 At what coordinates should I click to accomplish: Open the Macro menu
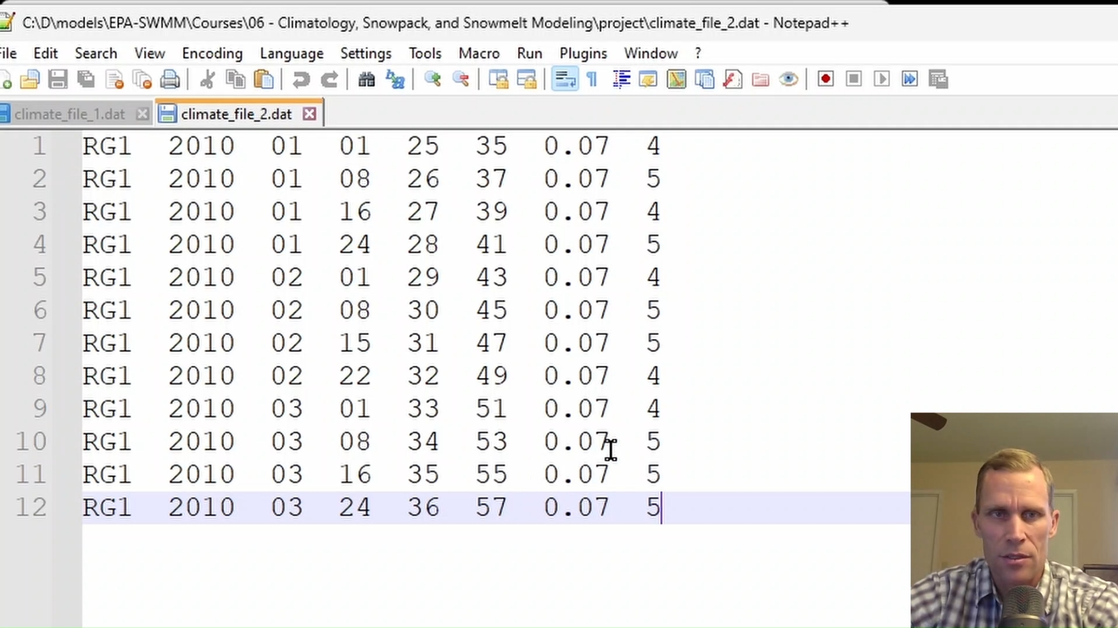click(x=479, y=53)
